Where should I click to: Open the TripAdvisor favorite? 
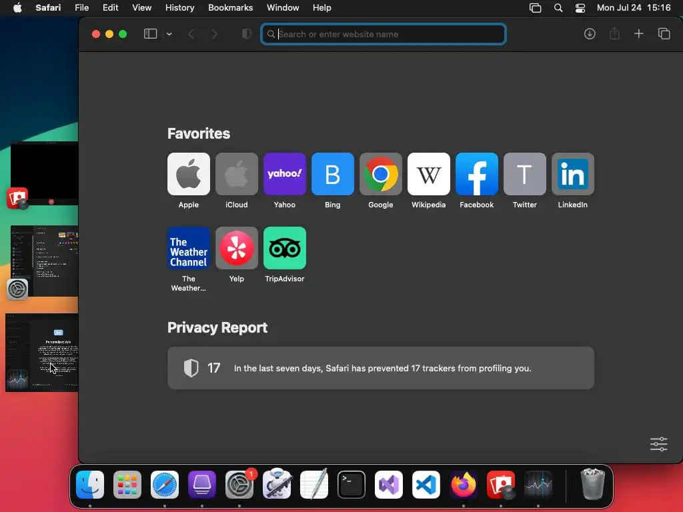pyautogui.click(x=284, y=248)
